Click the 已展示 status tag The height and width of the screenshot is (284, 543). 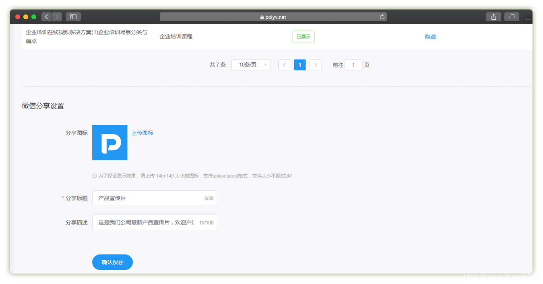[303, 37]
